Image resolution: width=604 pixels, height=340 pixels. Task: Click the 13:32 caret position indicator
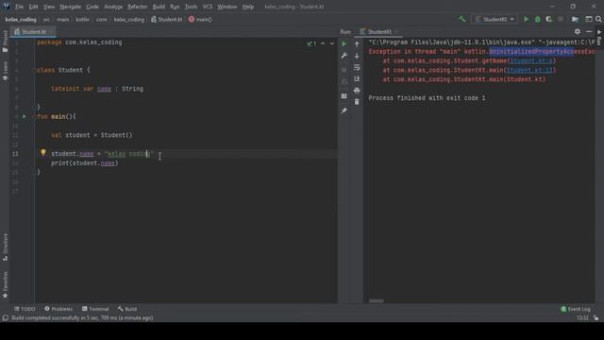(x=582, y=318)
